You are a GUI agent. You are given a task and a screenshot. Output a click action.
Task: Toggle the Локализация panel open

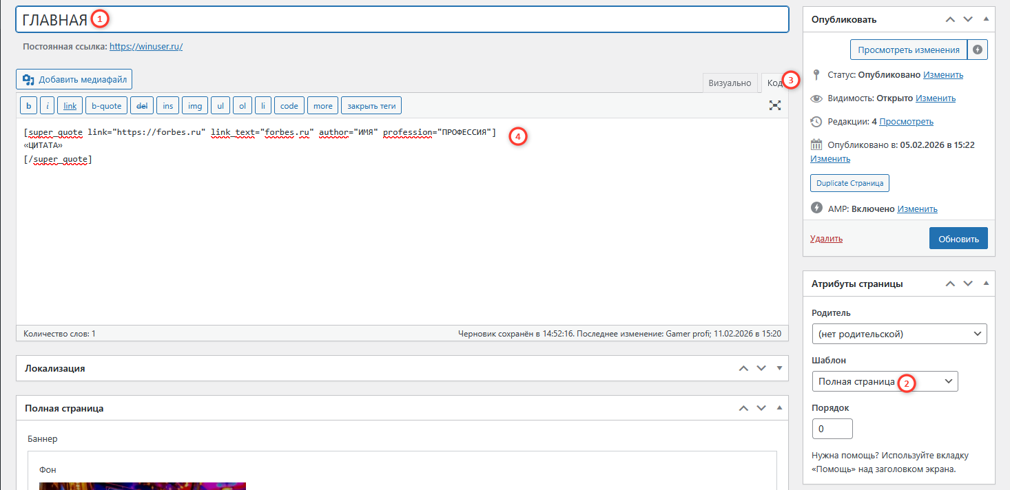tap(779, 368)
